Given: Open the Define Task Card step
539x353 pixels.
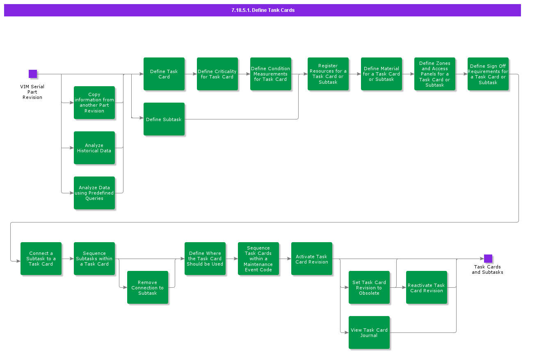Looking at the screenshot, I should tap(164, 74).
